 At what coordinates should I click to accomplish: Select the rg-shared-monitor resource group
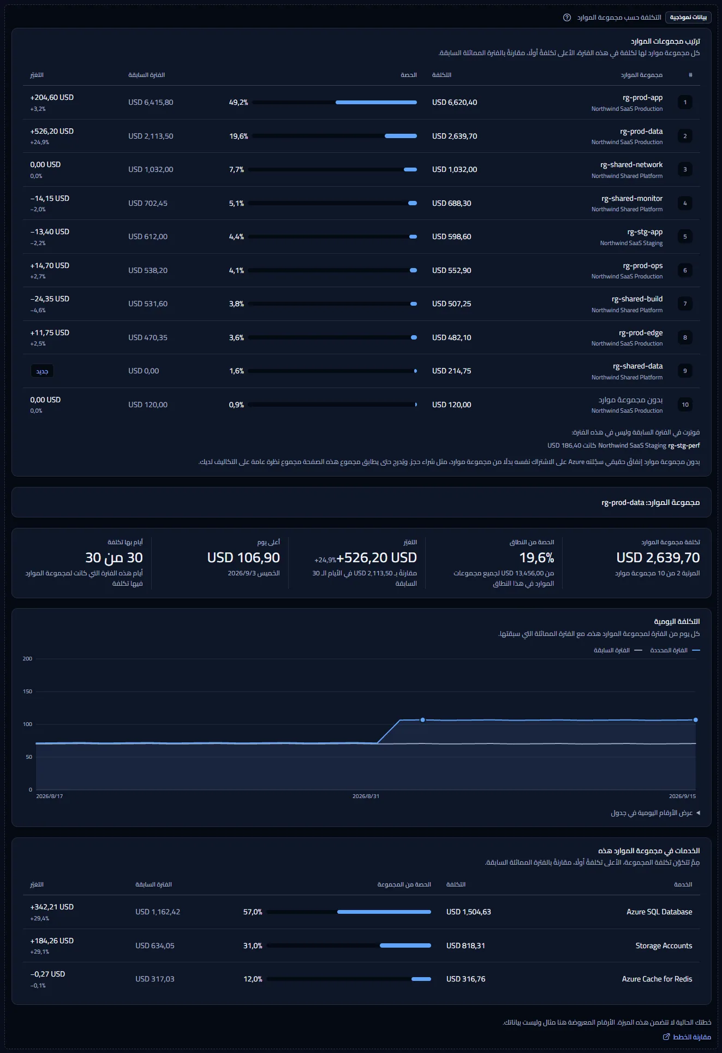tap(361, 203)
